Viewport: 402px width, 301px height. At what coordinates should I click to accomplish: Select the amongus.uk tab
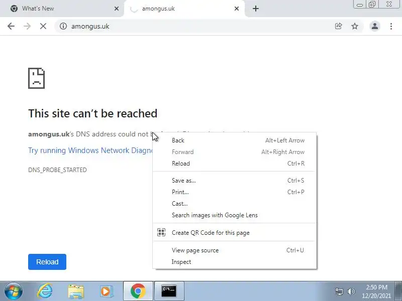point(184,9)
